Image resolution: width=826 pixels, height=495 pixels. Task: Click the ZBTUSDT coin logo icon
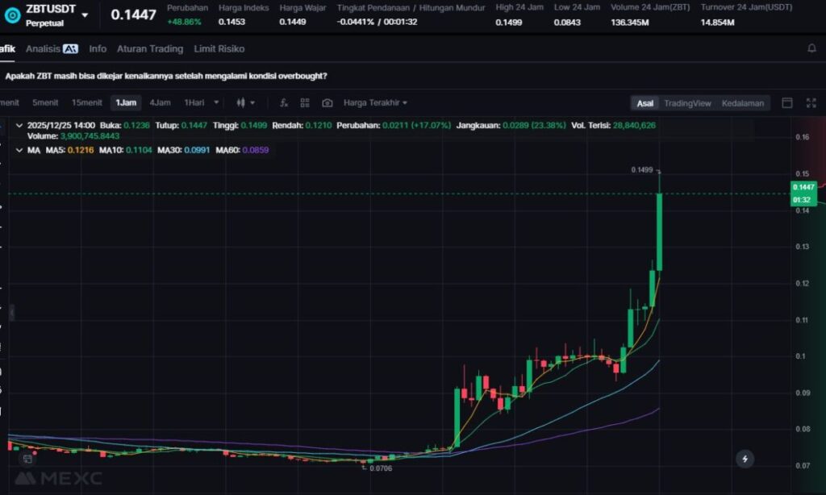tap(12, 15)
